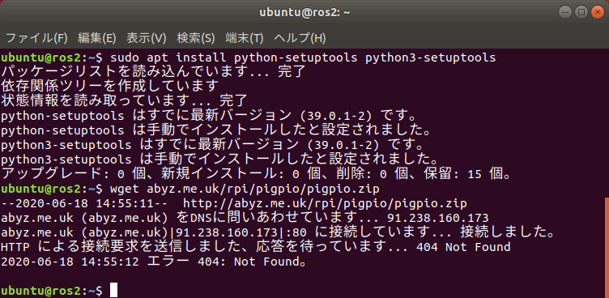This screenshot has height=298, width=609.
Task: Click the 404: Not Found error line
Action: (x=154, y=262)
